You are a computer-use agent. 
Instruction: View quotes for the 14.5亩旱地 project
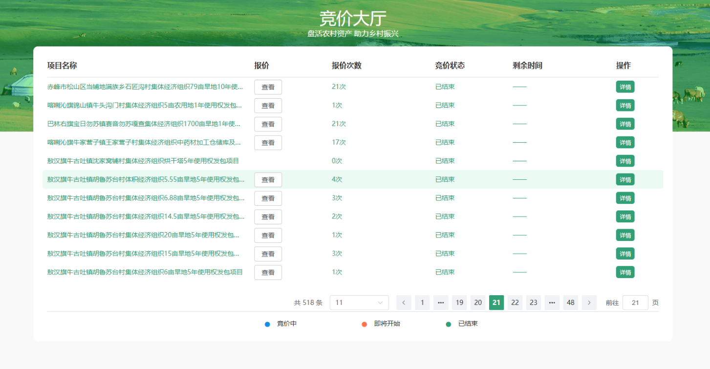(268, 217)
